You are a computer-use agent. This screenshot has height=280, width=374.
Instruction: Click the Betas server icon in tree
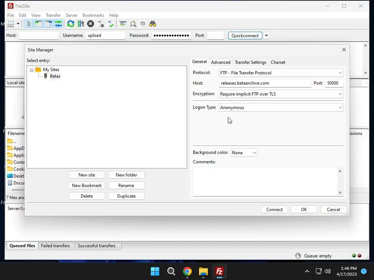46,76
